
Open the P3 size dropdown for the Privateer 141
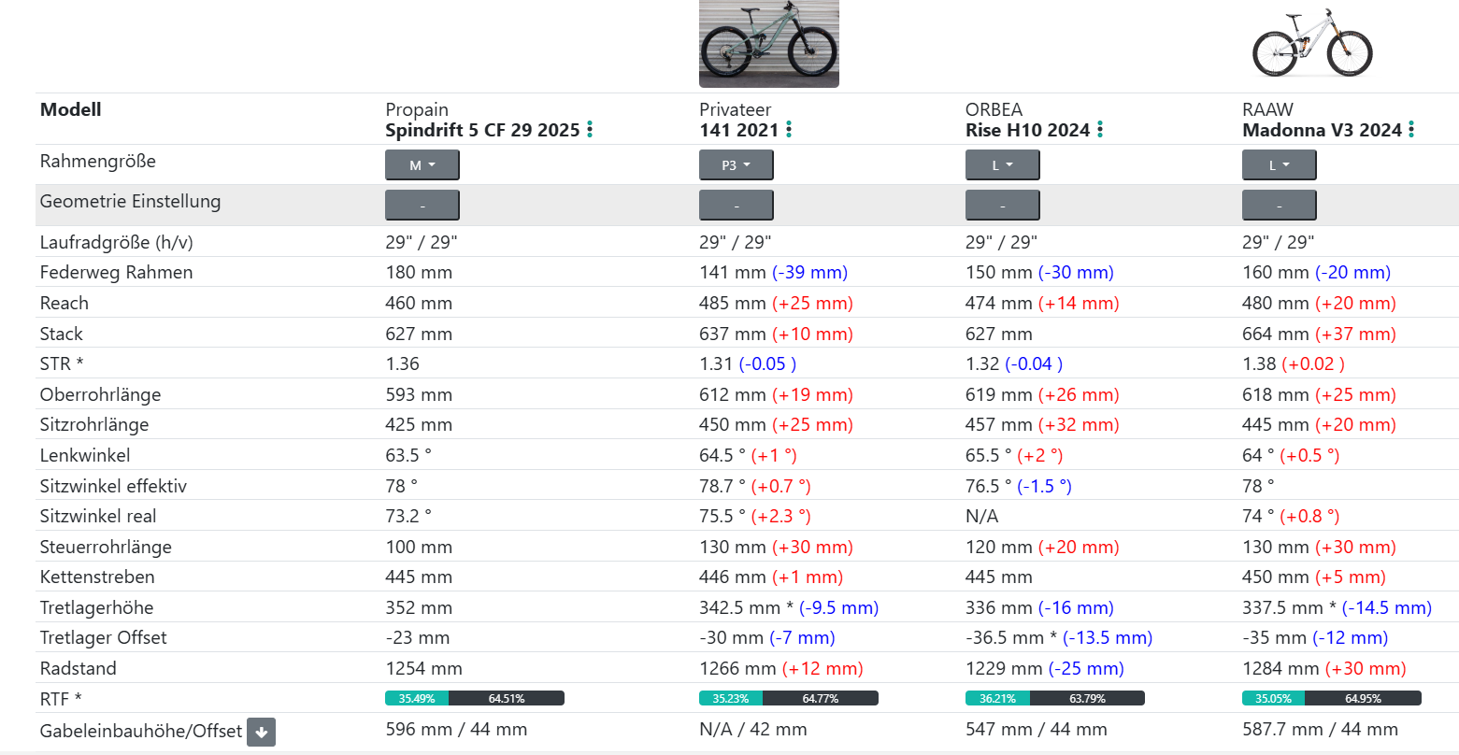tap(736, 164)
